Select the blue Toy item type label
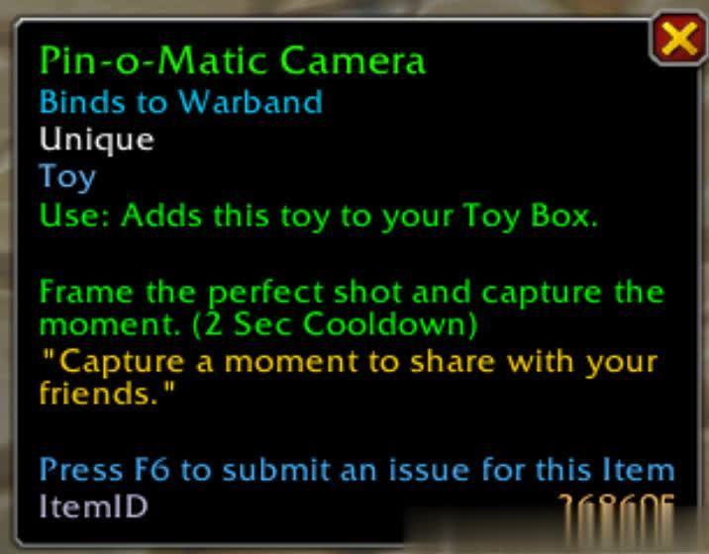This screenshot has height=554, width=709. (67, 177)
